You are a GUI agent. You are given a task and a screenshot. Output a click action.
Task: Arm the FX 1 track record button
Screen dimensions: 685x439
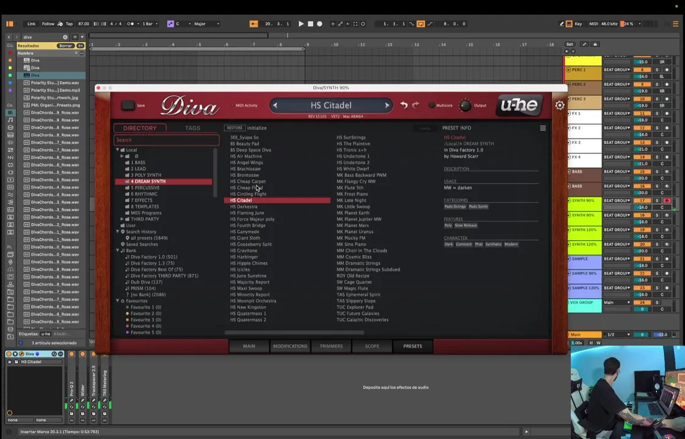point(667,113)
